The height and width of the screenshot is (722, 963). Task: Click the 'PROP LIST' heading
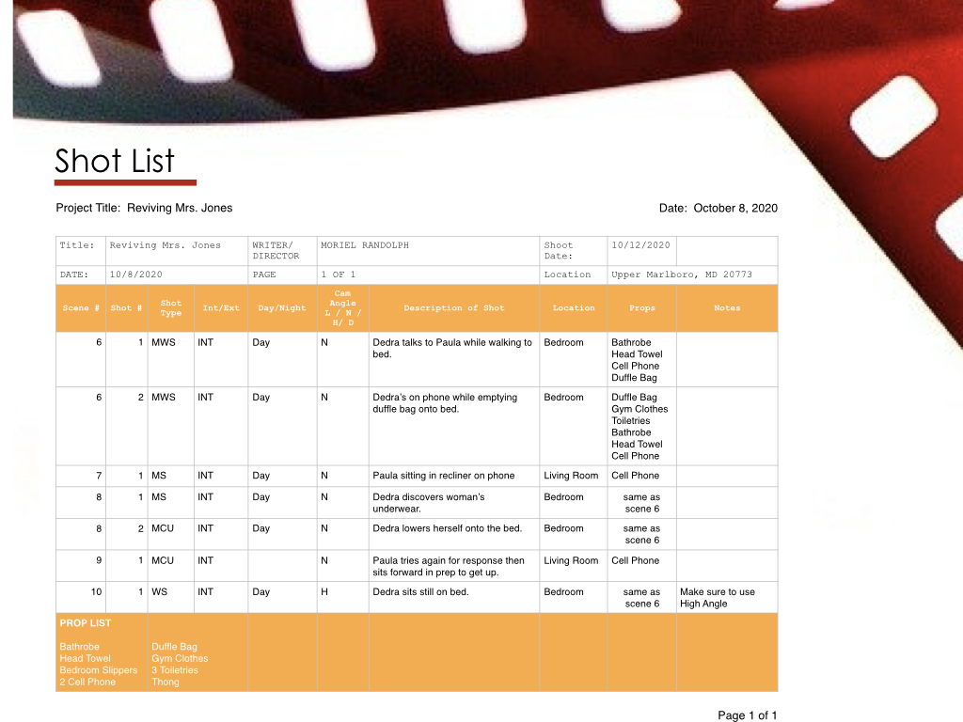[x=86, y=623]
